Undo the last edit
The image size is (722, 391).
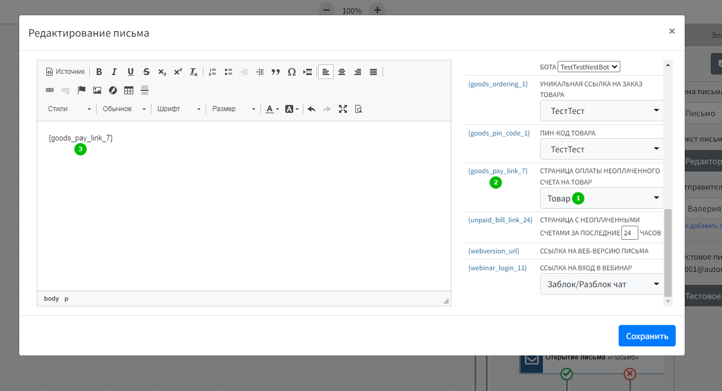311,109
